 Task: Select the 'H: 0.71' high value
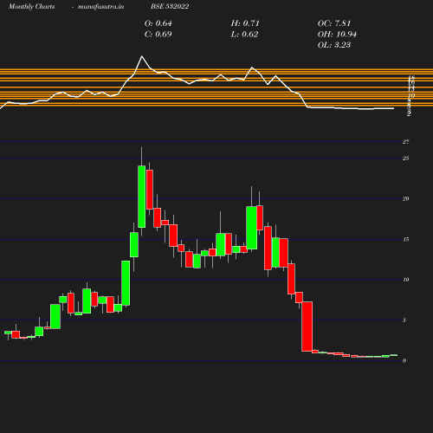tap(245, 23)
